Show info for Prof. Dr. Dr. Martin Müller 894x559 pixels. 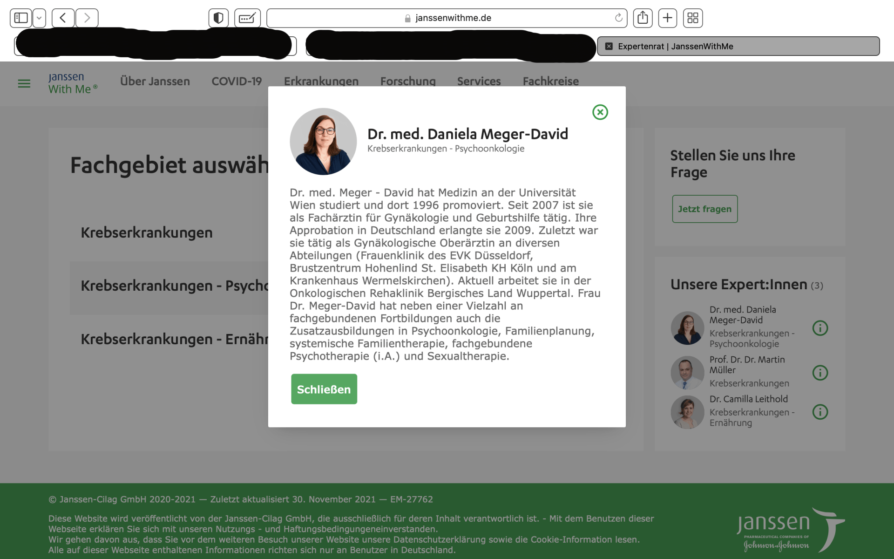coord(820,373)
